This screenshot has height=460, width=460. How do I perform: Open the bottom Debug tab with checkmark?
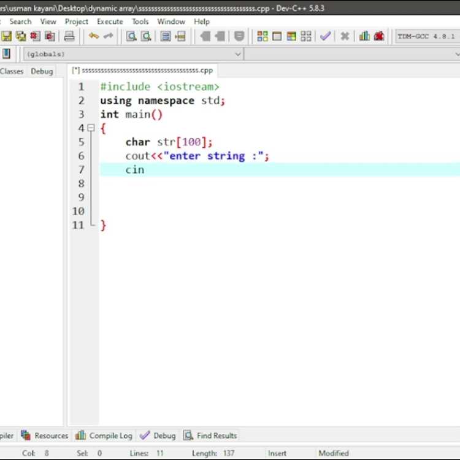click(x=158, y=435)
